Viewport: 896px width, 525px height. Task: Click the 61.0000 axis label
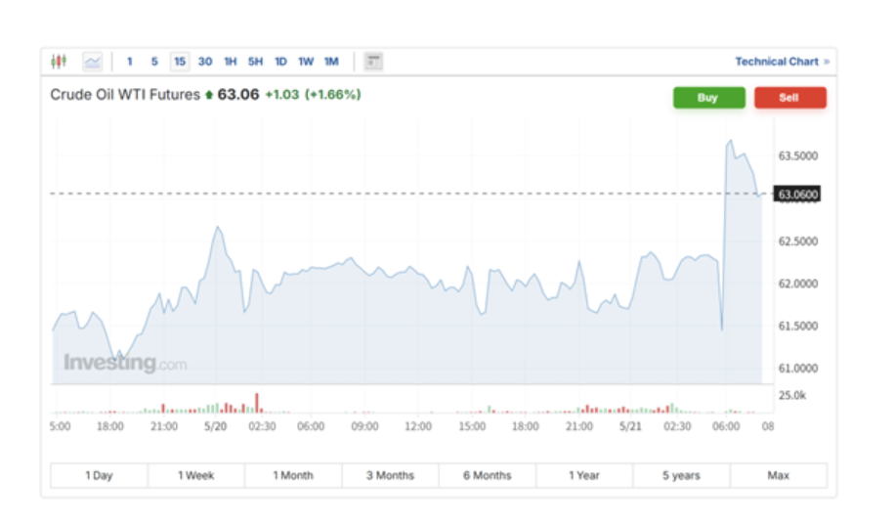click(x=797, y=369)
